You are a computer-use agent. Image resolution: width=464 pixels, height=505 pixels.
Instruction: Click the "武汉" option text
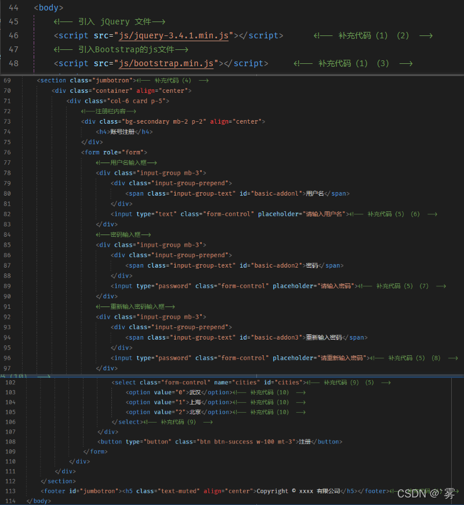pos(195,392)
